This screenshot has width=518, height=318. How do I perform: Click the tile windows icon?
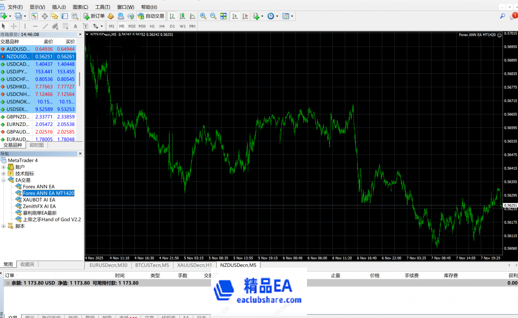[x=224, y=16]
